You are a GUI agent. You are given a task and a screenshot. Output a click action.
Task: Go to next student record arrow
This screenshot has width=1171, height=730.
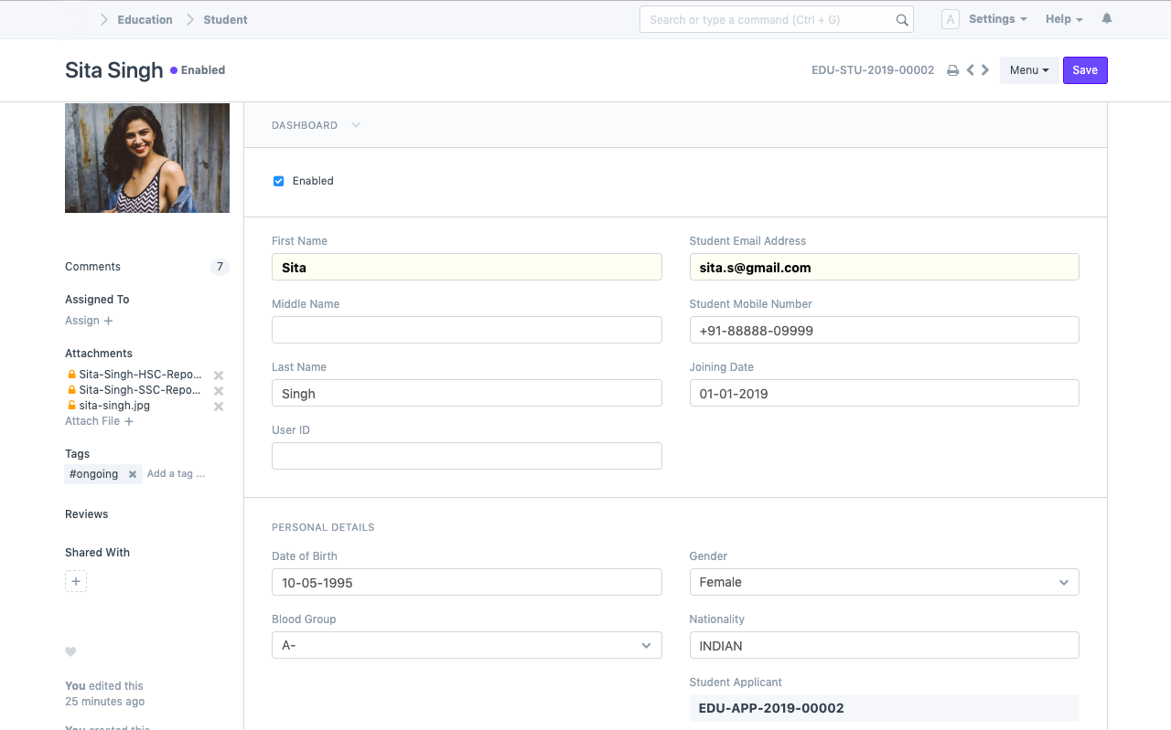(985, 70)
